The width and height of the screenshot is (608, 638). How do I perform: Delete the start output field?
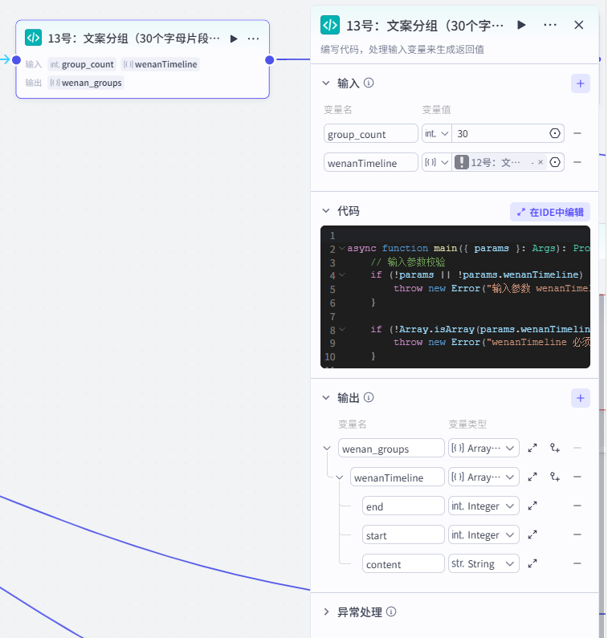point(577,534)
